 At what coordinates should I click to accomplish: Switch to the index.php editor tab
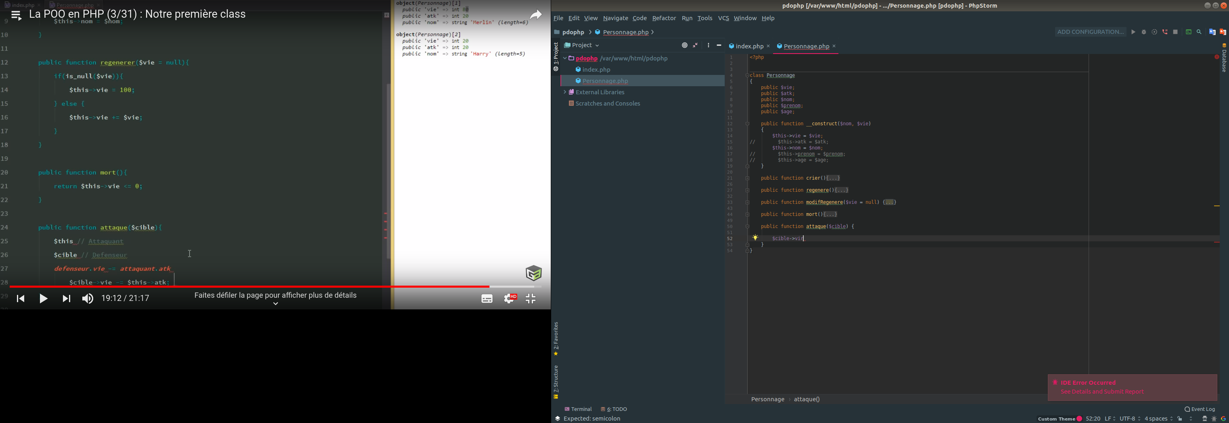tap(746, 47)
